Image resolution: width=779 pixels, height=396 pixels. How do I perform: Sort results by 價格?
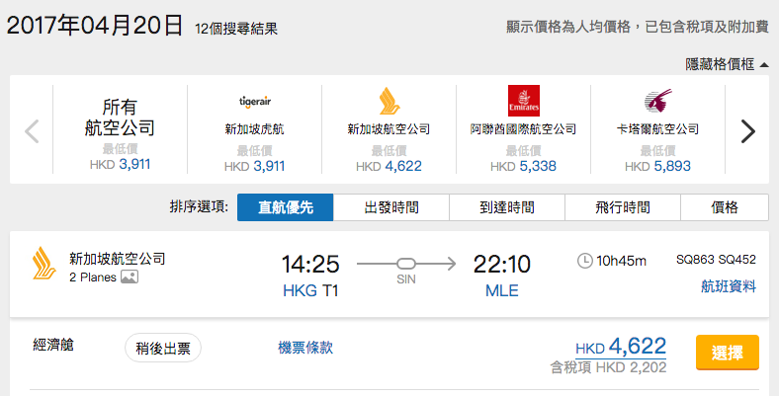tap(725, 207)
